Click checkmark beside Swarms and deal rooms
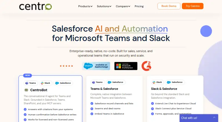Image resolution: width=222 pixels, height=122 pixels. [x=92, y=109]
